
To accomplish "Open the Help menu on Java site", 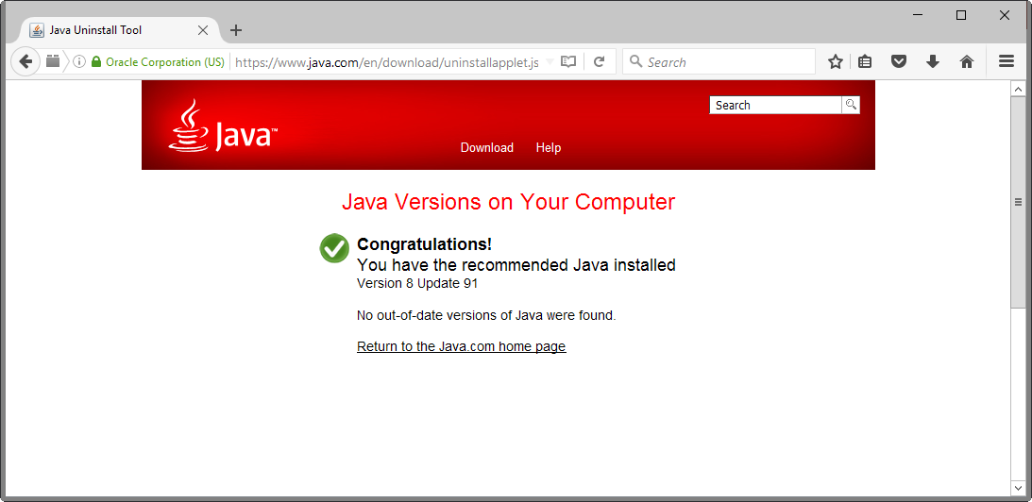I will (x=549, y=147).
